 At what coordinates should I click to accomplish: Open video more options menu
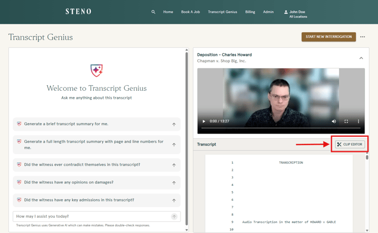[x=358, y=121]
